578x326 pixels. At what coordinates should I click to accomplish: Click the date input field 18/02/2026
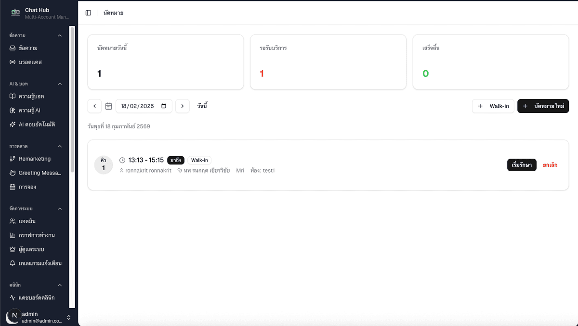137,106
